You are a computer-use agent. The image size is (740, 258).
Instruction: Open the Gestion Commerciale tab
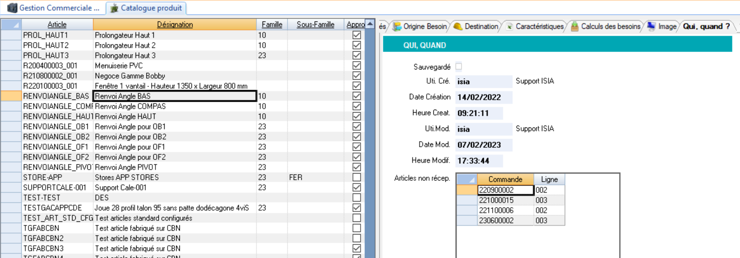(x=59, y=8)
